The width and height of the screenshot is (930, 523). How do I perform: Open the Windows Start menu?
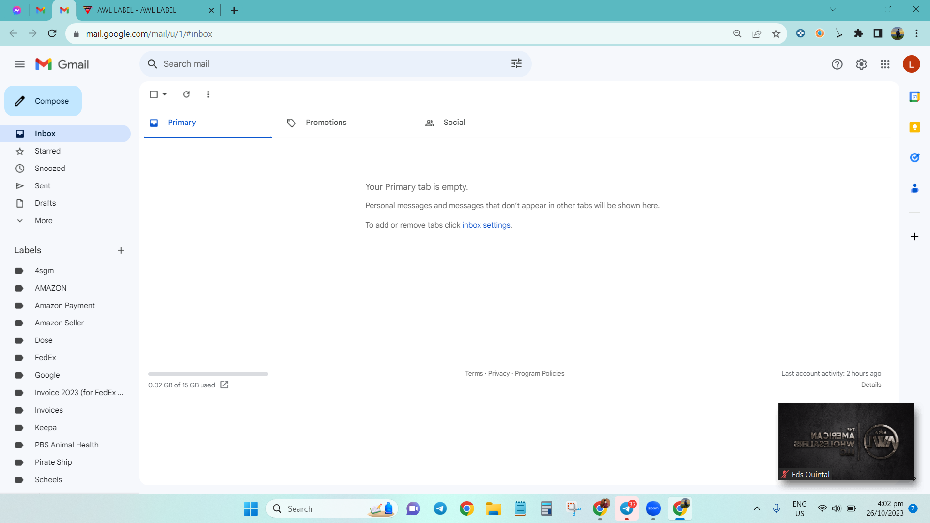(x=250, y=509)
